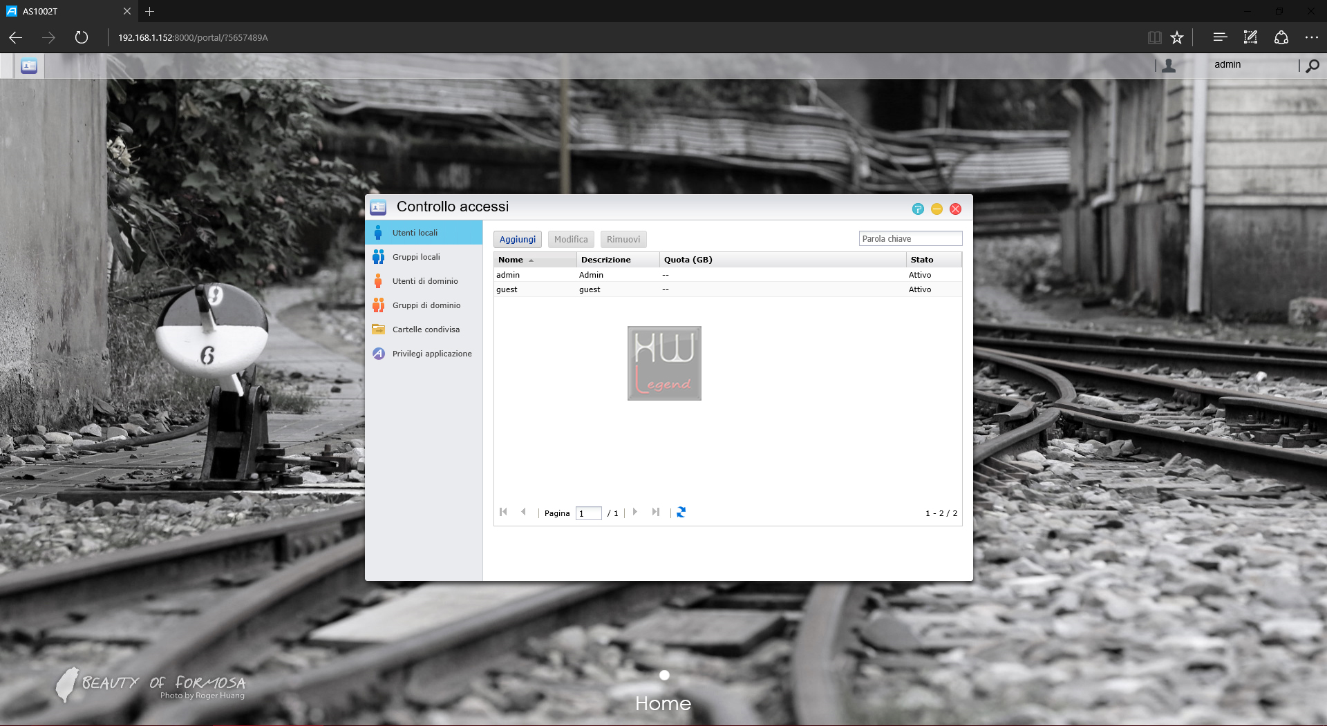1327x726 pixels.
Task: Click the help button in Controllo accessi
Action: [x=918, y=209]
